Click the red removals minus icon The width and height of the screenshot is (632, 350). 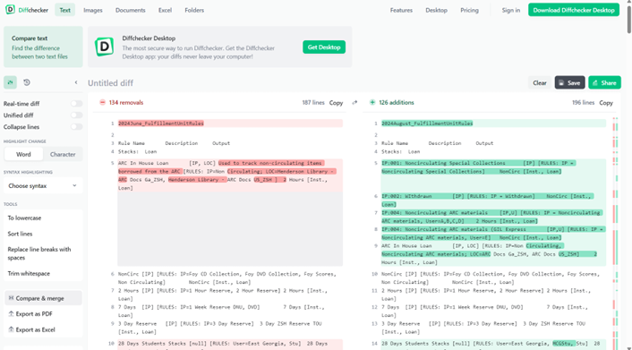(102, 102)
